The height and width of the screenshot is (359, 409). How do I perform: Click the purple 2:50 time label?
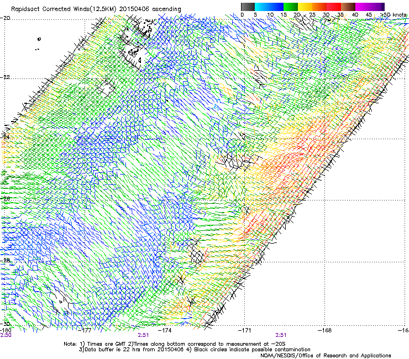[x=6, y=335]
